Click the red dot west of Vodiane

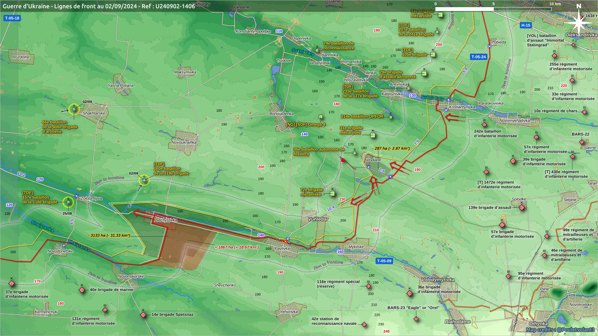point(343,160)
